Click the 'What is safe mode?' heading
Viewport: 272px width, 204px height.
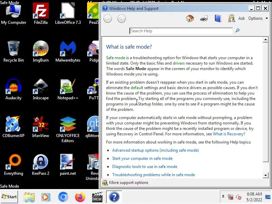pyautogui.click(x=129, y=47)
